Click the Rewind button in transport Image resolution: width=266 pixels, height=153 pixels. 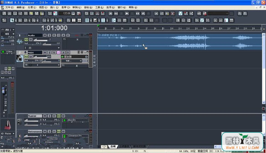(116, 14)
